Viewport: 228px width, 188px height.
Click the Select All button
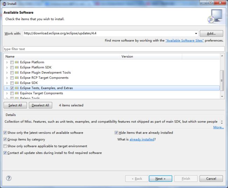pos(15,105)
